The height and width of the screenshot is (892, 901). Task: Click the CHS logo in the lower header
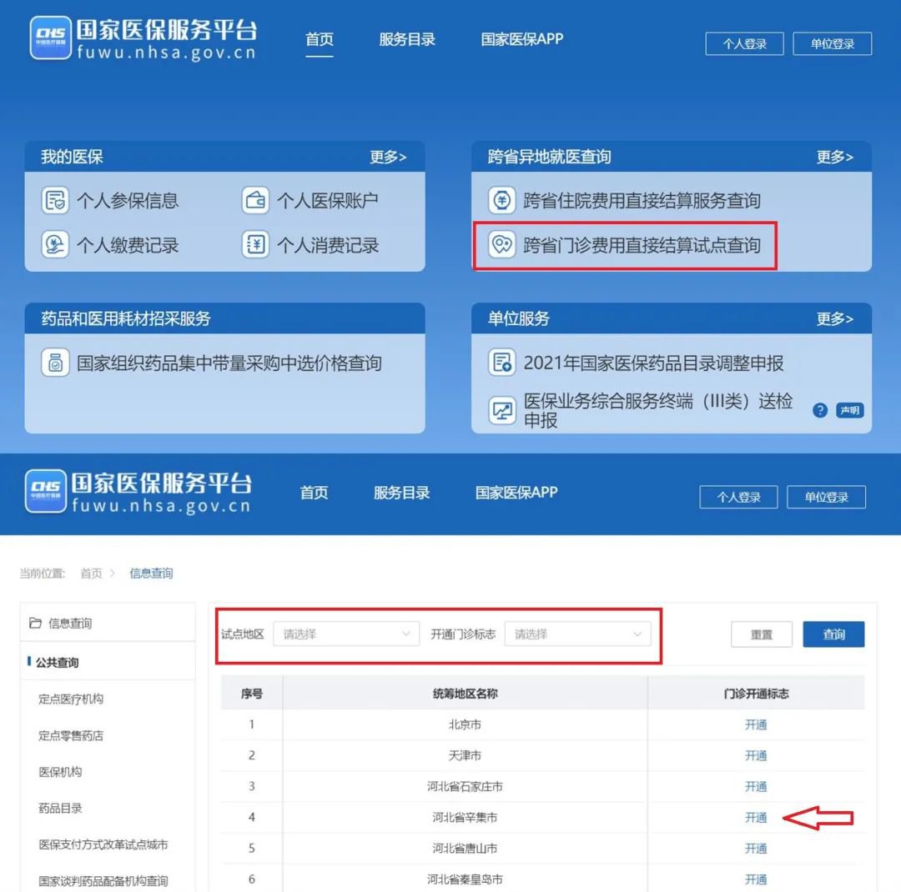tap(45, 492)
